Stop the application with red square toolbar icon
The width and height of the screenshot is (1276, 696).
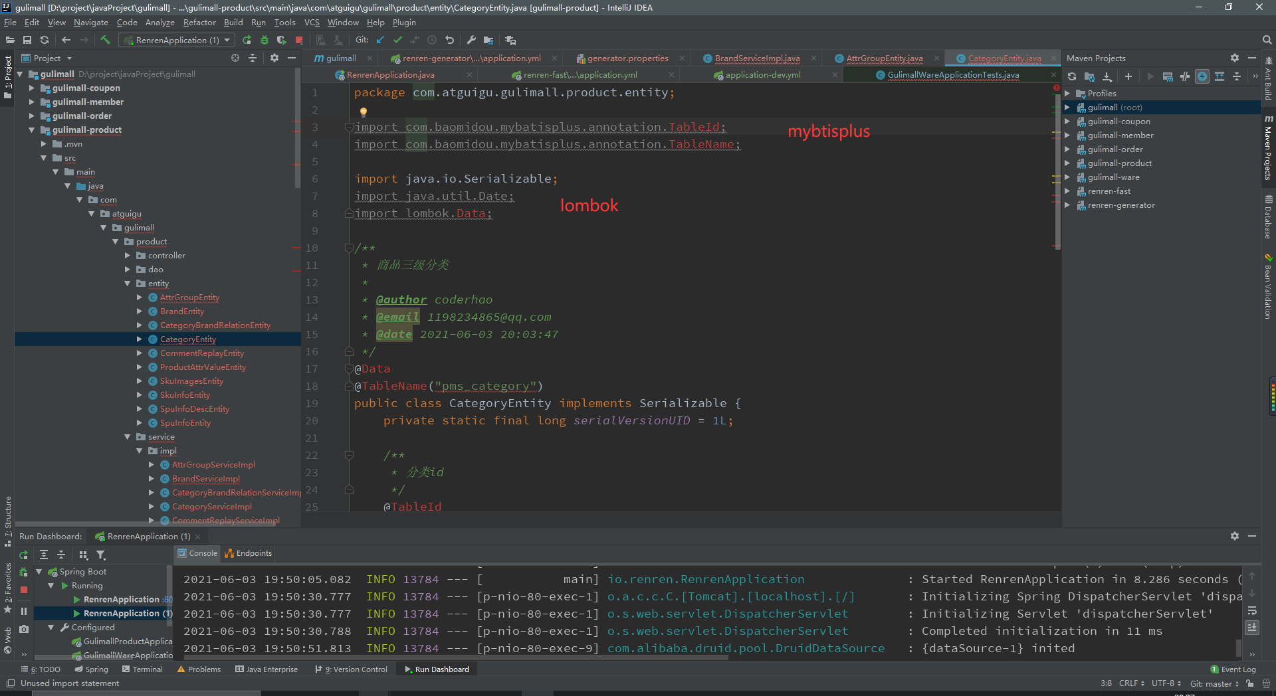coord(299,40)
